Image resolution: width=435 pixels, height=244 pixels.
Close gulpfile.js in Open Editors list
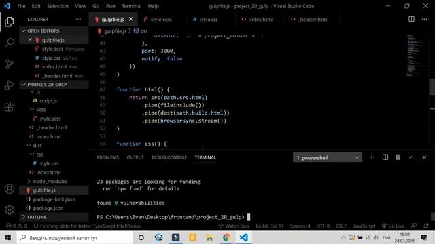tap(30, 40)
